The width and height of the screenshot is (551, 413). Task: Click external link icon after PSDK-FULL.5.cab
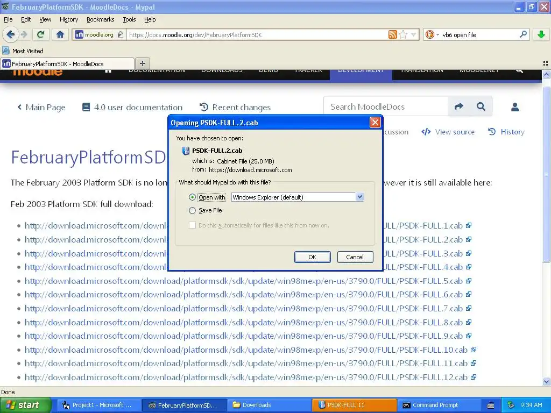(x=469, y=281)
